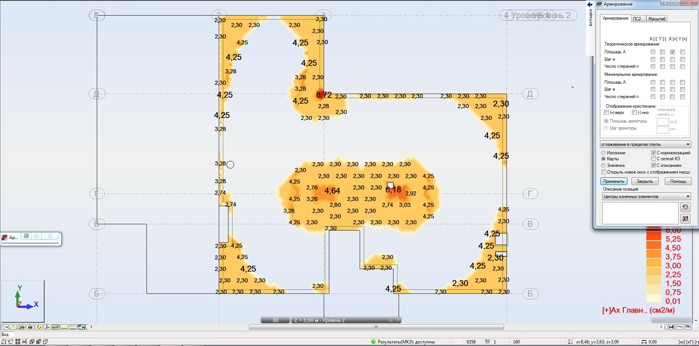Select the plain white cube view icon
The width and height of the screenshot is (699, 346).
45,342
